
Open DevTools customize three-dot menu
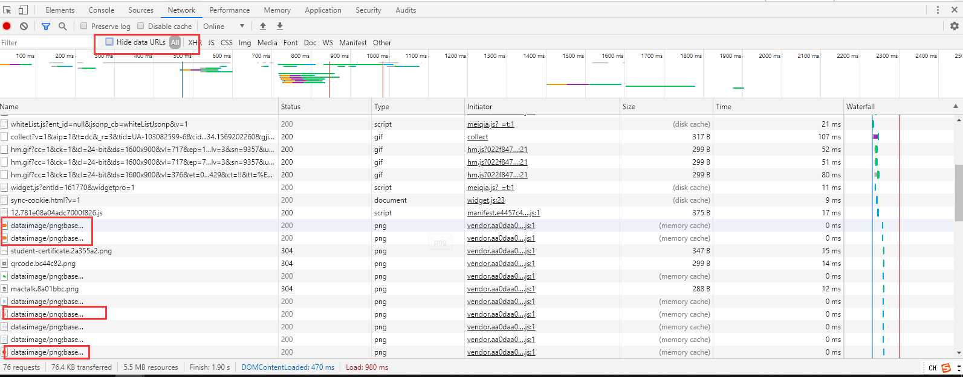[x=938, y=10]
